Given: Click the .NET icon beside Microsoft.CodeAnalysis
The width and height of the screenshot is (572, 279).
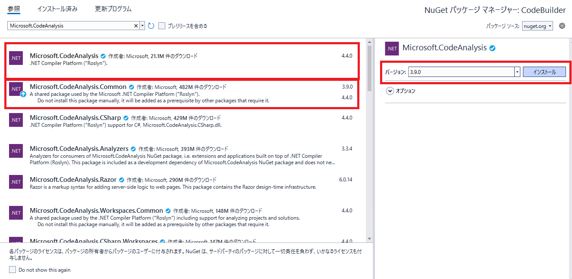Looking at the screenshot, I should 15,58.
